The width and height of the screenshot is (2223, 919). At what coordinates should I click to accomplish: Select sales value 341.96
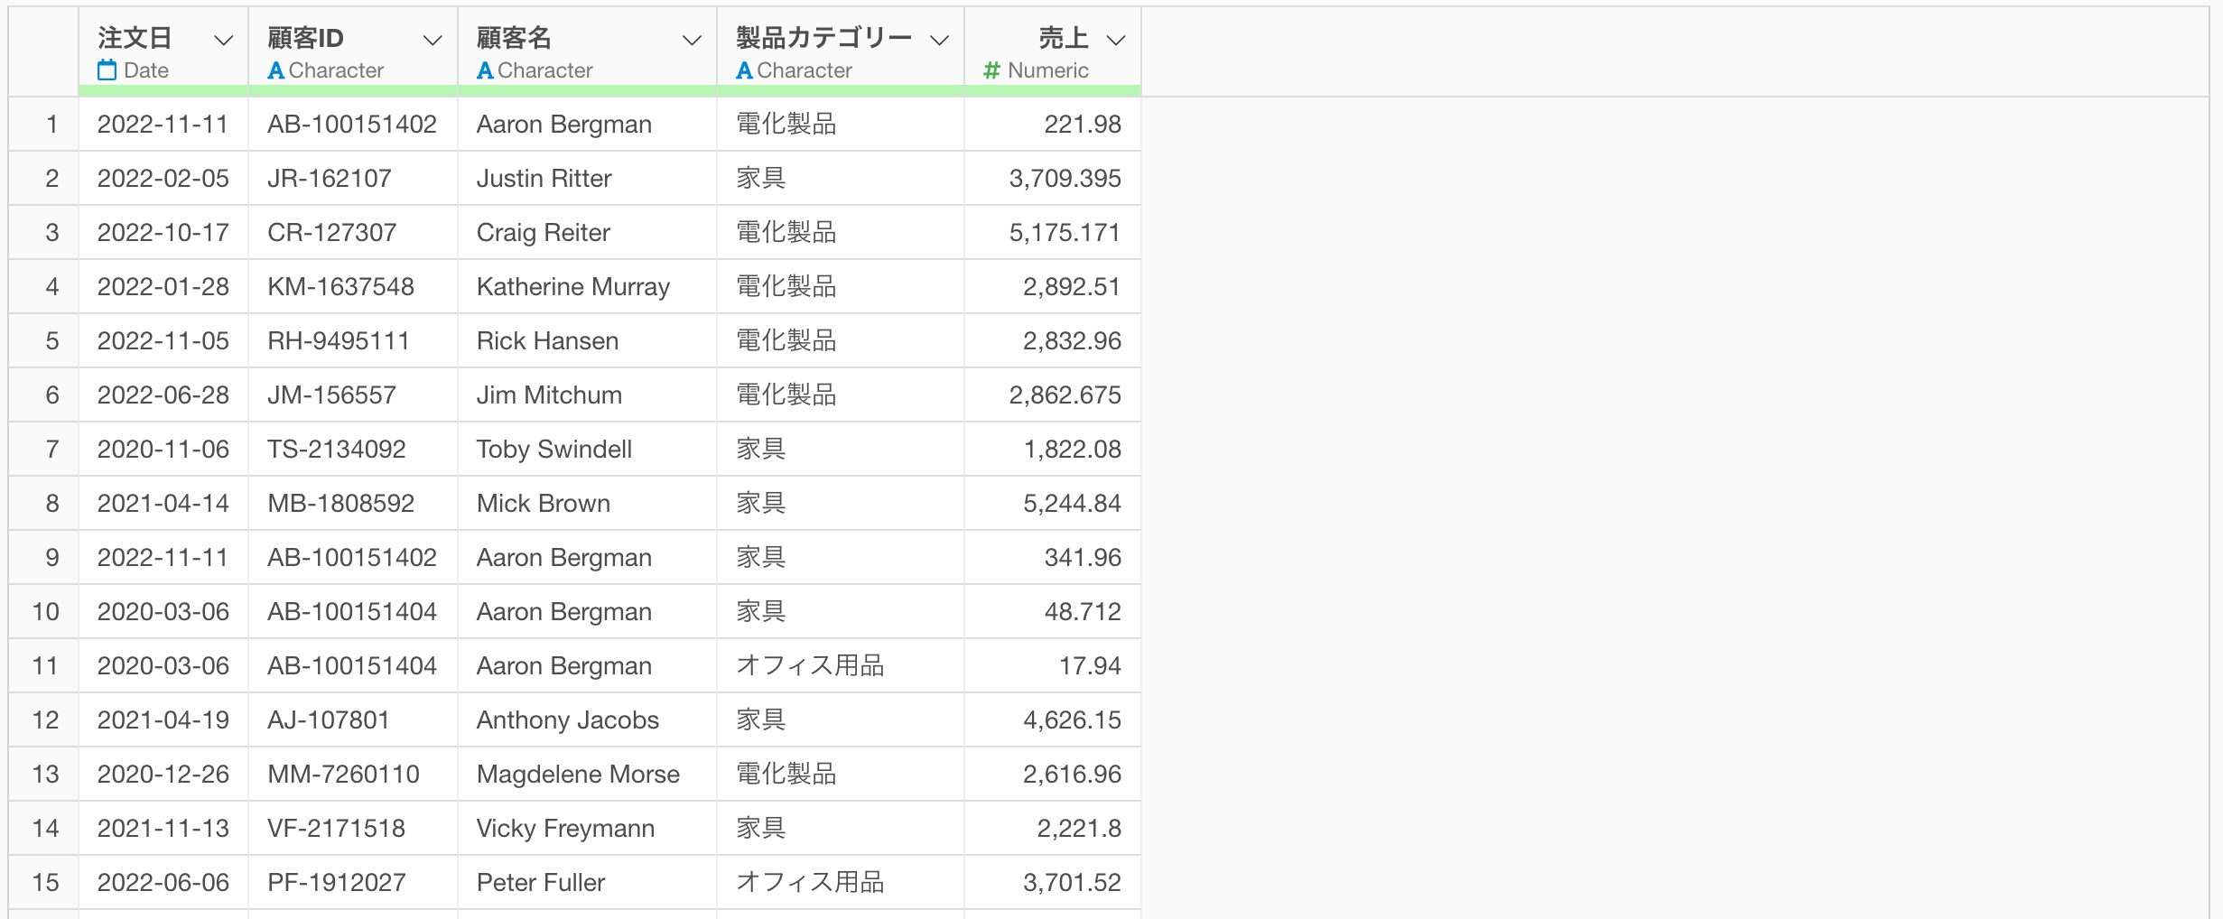click(1083, 558)
